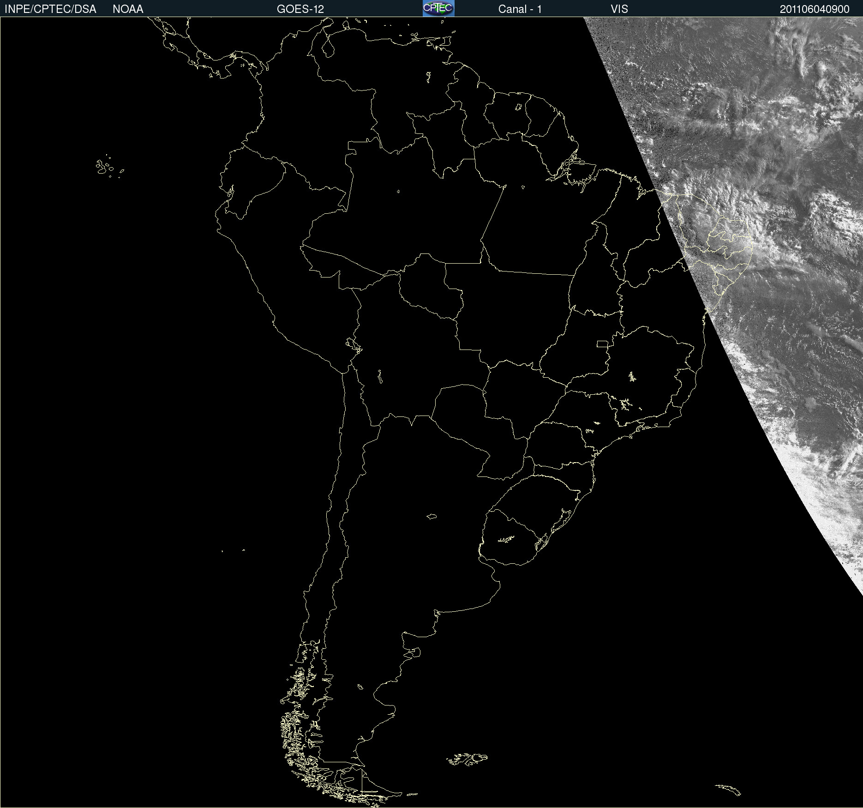Click the Canal - 1 channel label
The image size is (863, 808).
[520, 9]
